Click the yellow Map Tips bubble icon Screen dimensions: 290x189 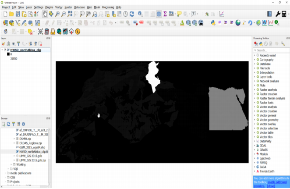[x=179, y=14]
